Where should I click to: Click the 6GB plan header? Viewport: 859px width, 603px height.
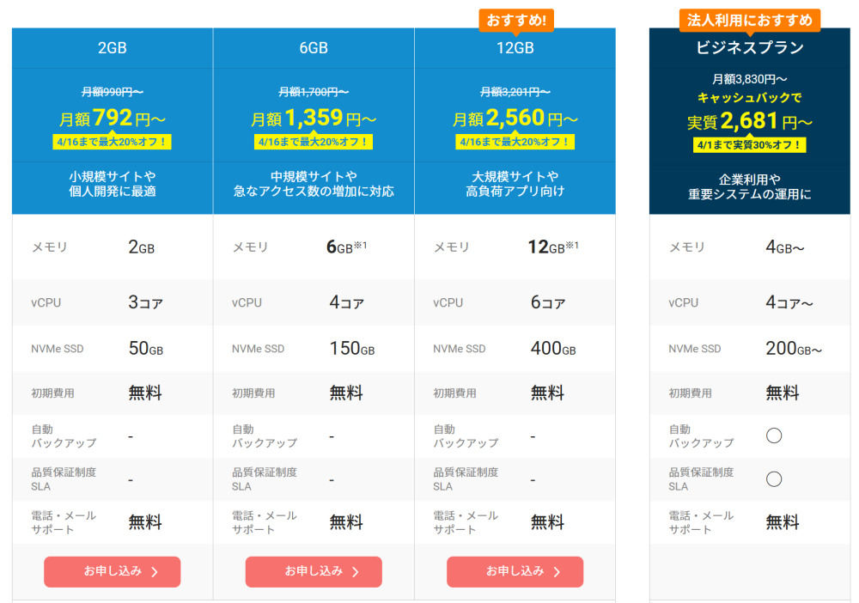[313, 48]
